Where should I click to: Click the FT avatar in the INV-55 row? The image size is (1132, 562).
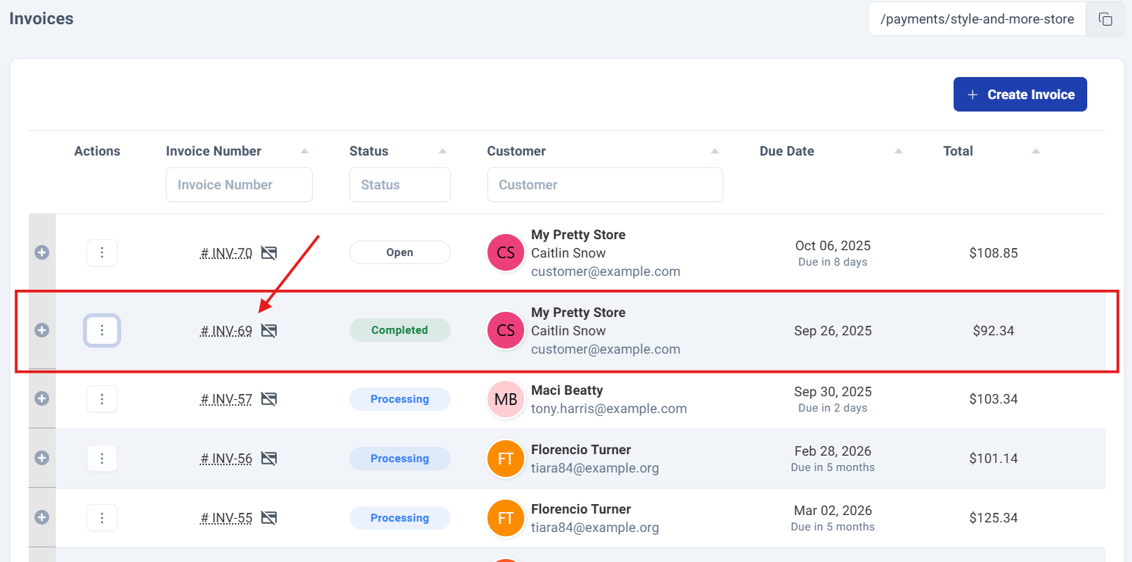click(506, 518)
